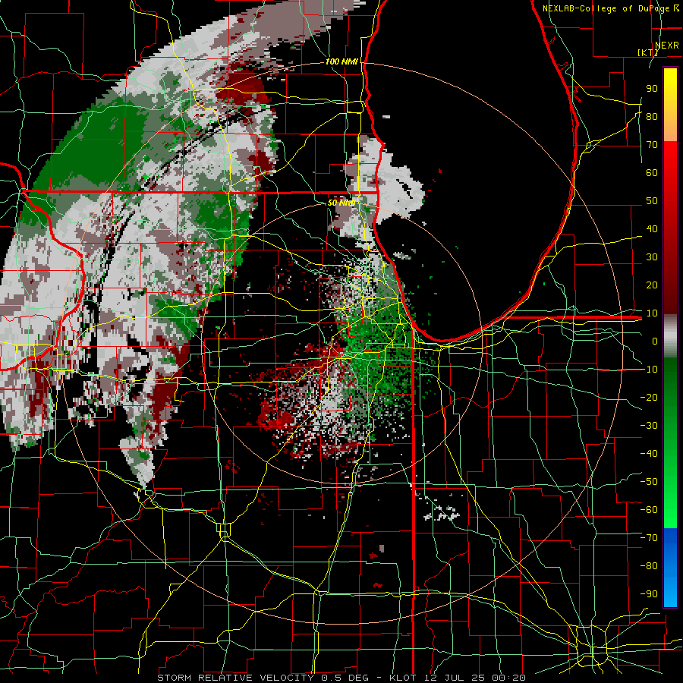Click the 50 velocity scale number

pos(652,201)
